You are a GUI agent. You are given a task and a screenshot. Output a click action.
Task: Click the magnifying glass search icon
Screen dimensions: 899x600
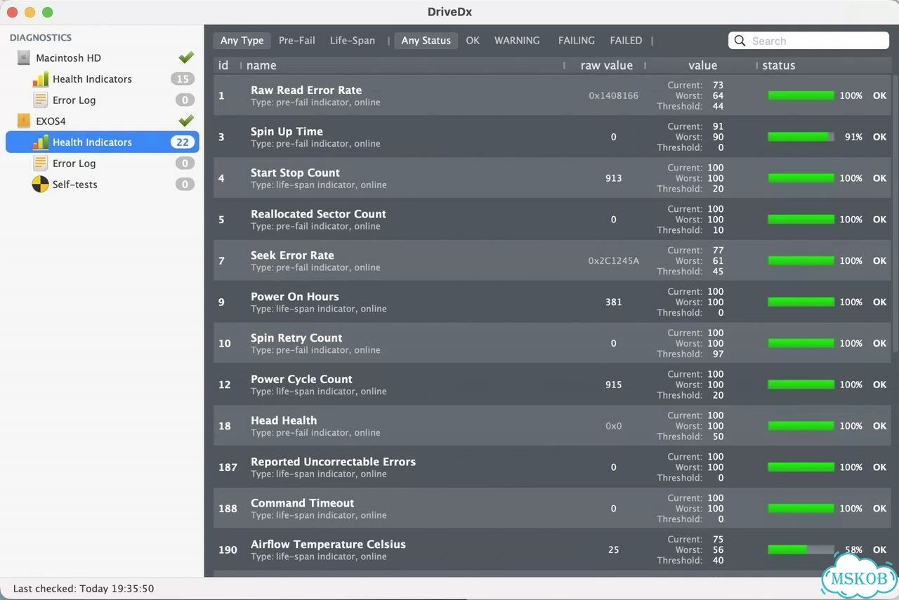coord(740,41)
